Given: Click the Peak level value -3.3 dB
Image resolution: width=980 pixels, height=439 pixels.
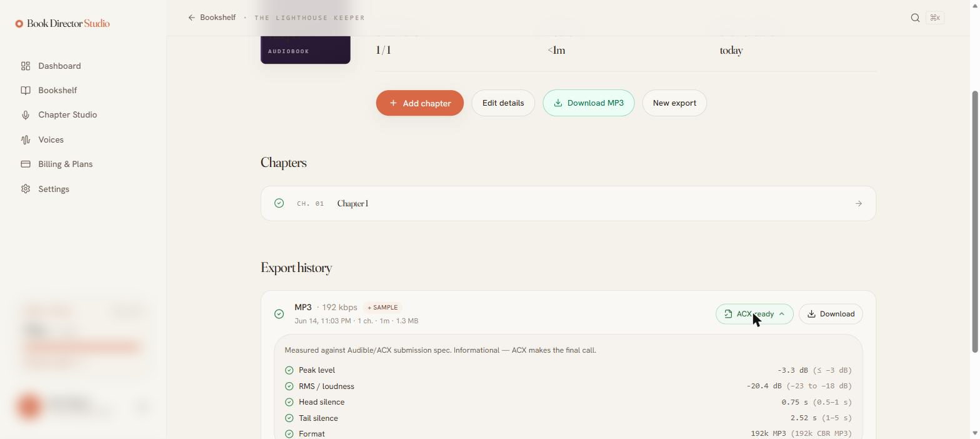Looking at the screenshot, I should pos(793,370).
